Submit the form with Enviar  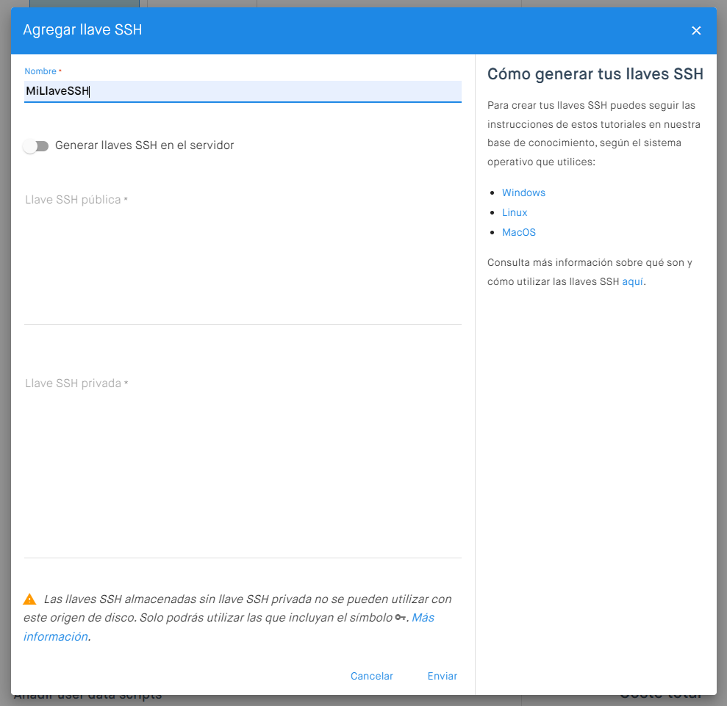442,676
